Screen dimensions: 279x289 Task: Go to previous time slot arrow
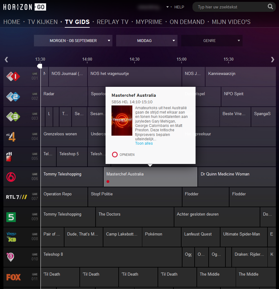tap(7, 59)
